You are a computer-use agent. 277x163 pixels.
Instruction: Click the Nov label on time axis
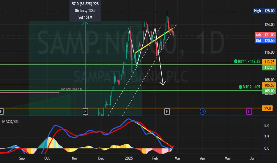point(75,158)
